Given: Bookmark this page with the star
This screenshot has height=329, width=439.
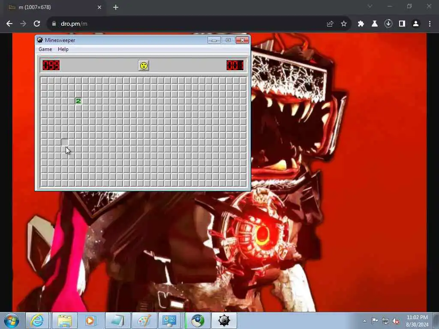Looking at the screenshot, I should click(344, 24).
